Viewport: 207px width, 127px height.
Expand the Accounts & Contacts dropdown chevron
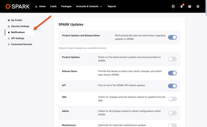pos(101,6)
